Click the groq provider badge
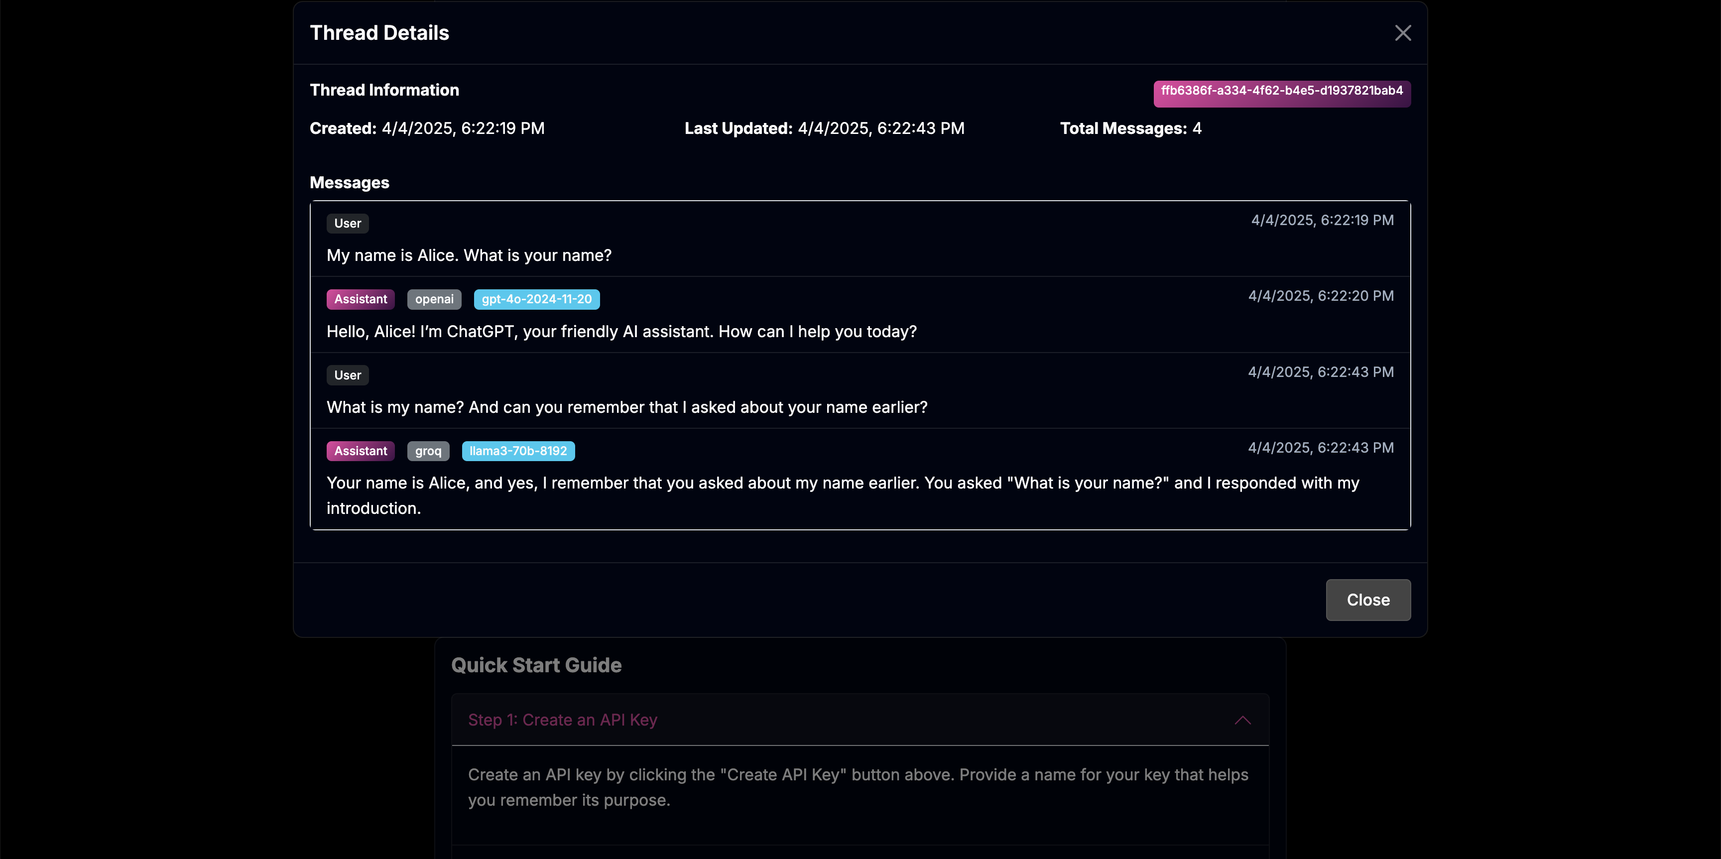Image resolution: width=1721 pixels, height=859 pixels. tap(428, 451)
